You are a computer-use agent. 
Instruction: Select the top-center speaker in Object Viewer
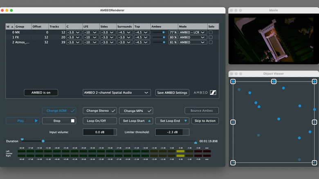coord(274,81)
